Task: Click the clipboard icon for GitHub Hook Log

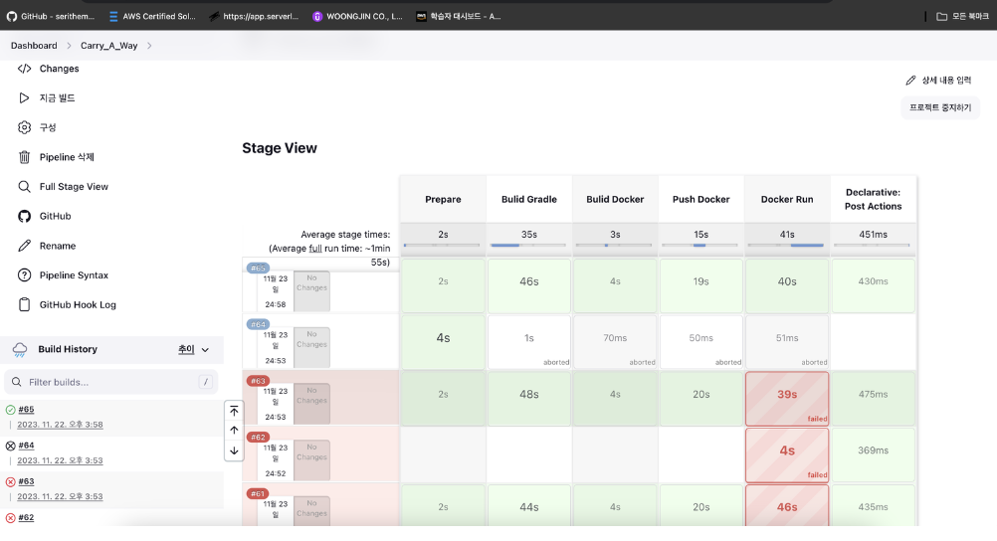Action: (x=24, y=304)
